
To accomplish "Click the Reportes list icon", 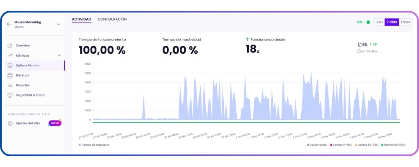I will [x=10, y=85].
